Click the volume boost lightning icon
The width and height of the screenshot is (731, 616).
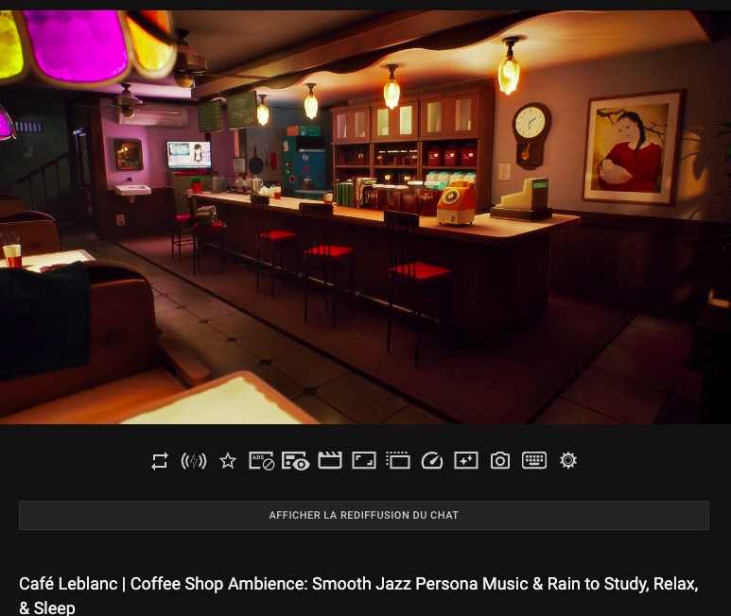coord(194,461)
